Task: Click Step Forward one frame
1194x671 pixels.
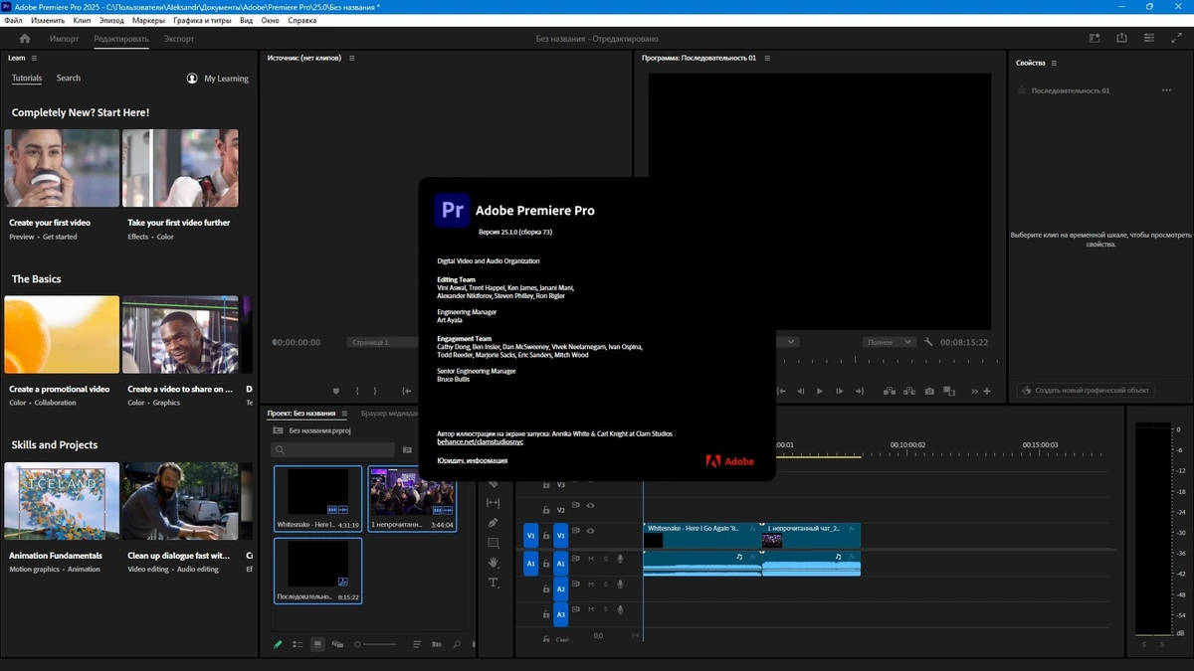Action: 841,392
